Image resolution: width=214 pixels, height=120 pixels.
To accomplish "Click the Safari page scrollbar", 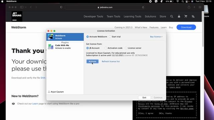I will [203, 29].
